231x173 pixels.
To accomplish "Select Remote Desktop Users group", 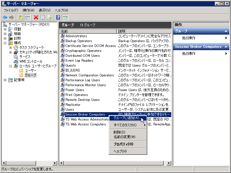I will point(83,100).
